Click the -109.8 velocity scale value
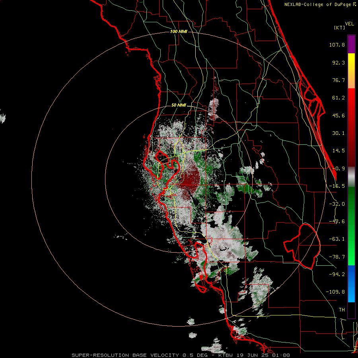This screenshot has height=358, width=358. 335,292
